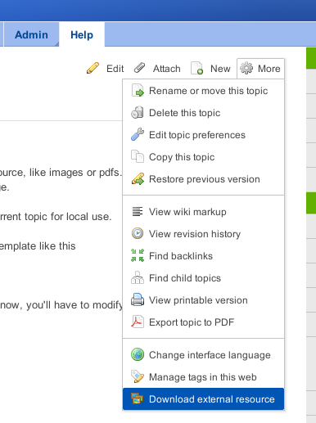Choose Export topic to PDF

point(203,322)
